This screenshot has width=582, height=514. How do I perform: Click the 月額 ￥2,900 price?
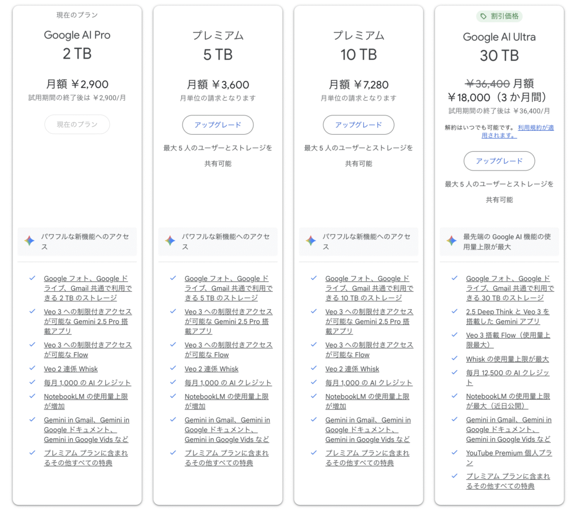point(77,84)
